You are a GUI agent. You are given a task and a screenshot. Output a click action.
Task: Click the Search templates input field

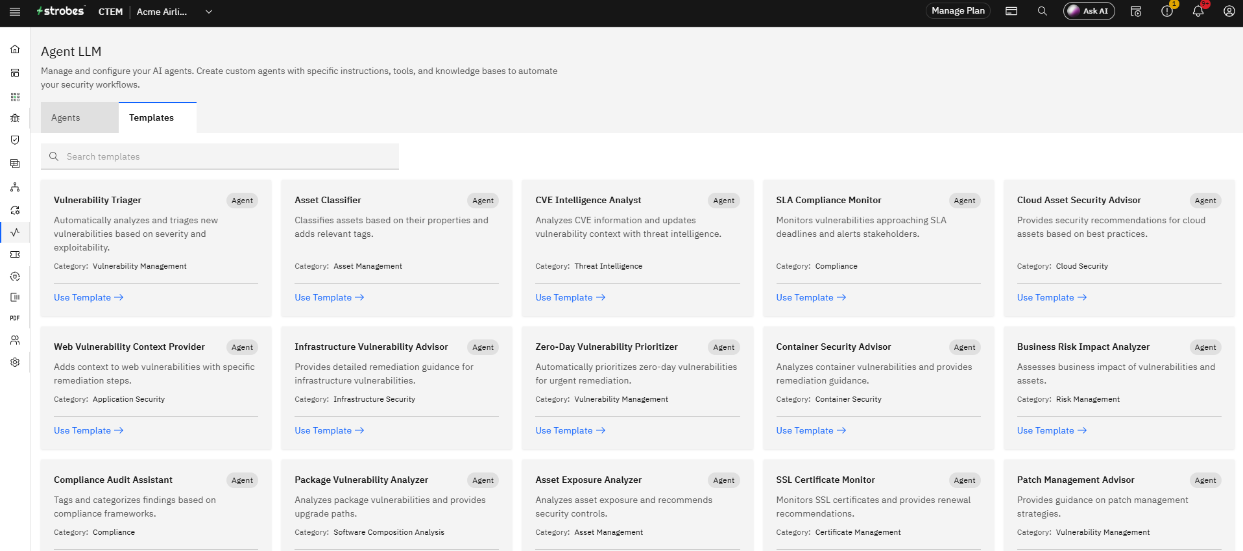(x=220, y=156)
